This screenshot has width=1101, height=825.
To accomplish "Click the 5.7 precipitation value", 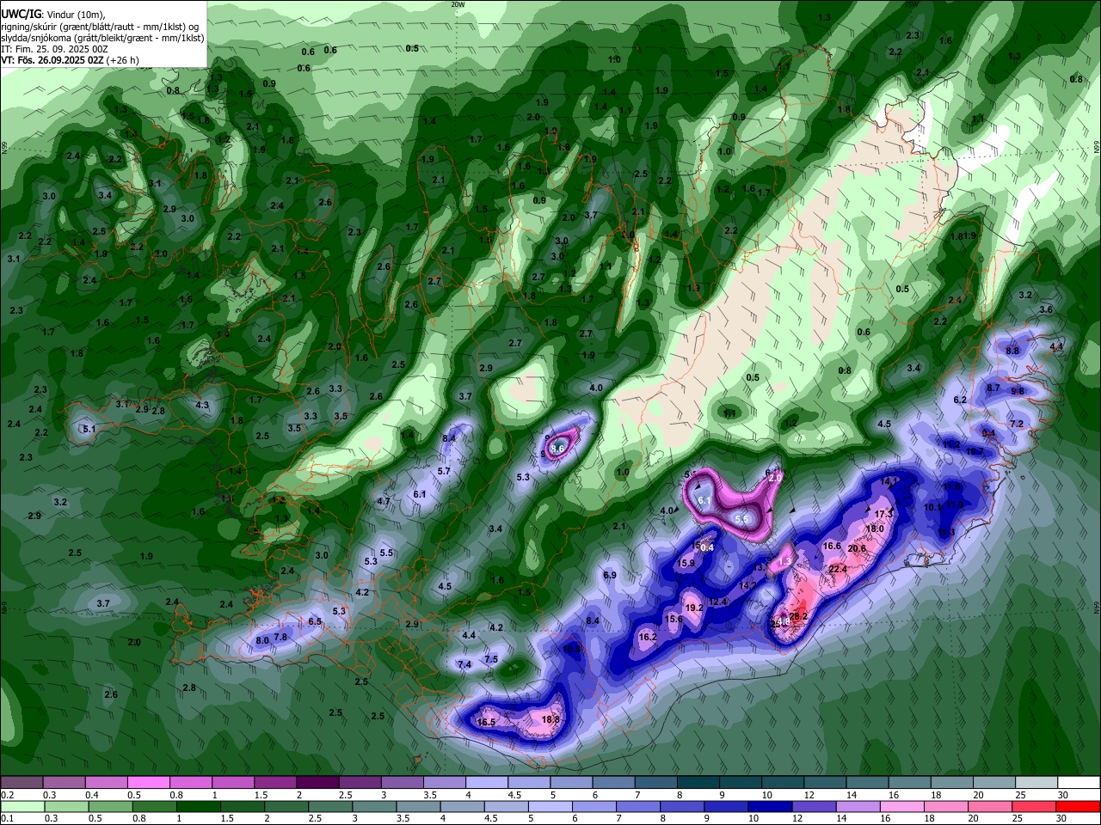I will click(x=444, y=471).
